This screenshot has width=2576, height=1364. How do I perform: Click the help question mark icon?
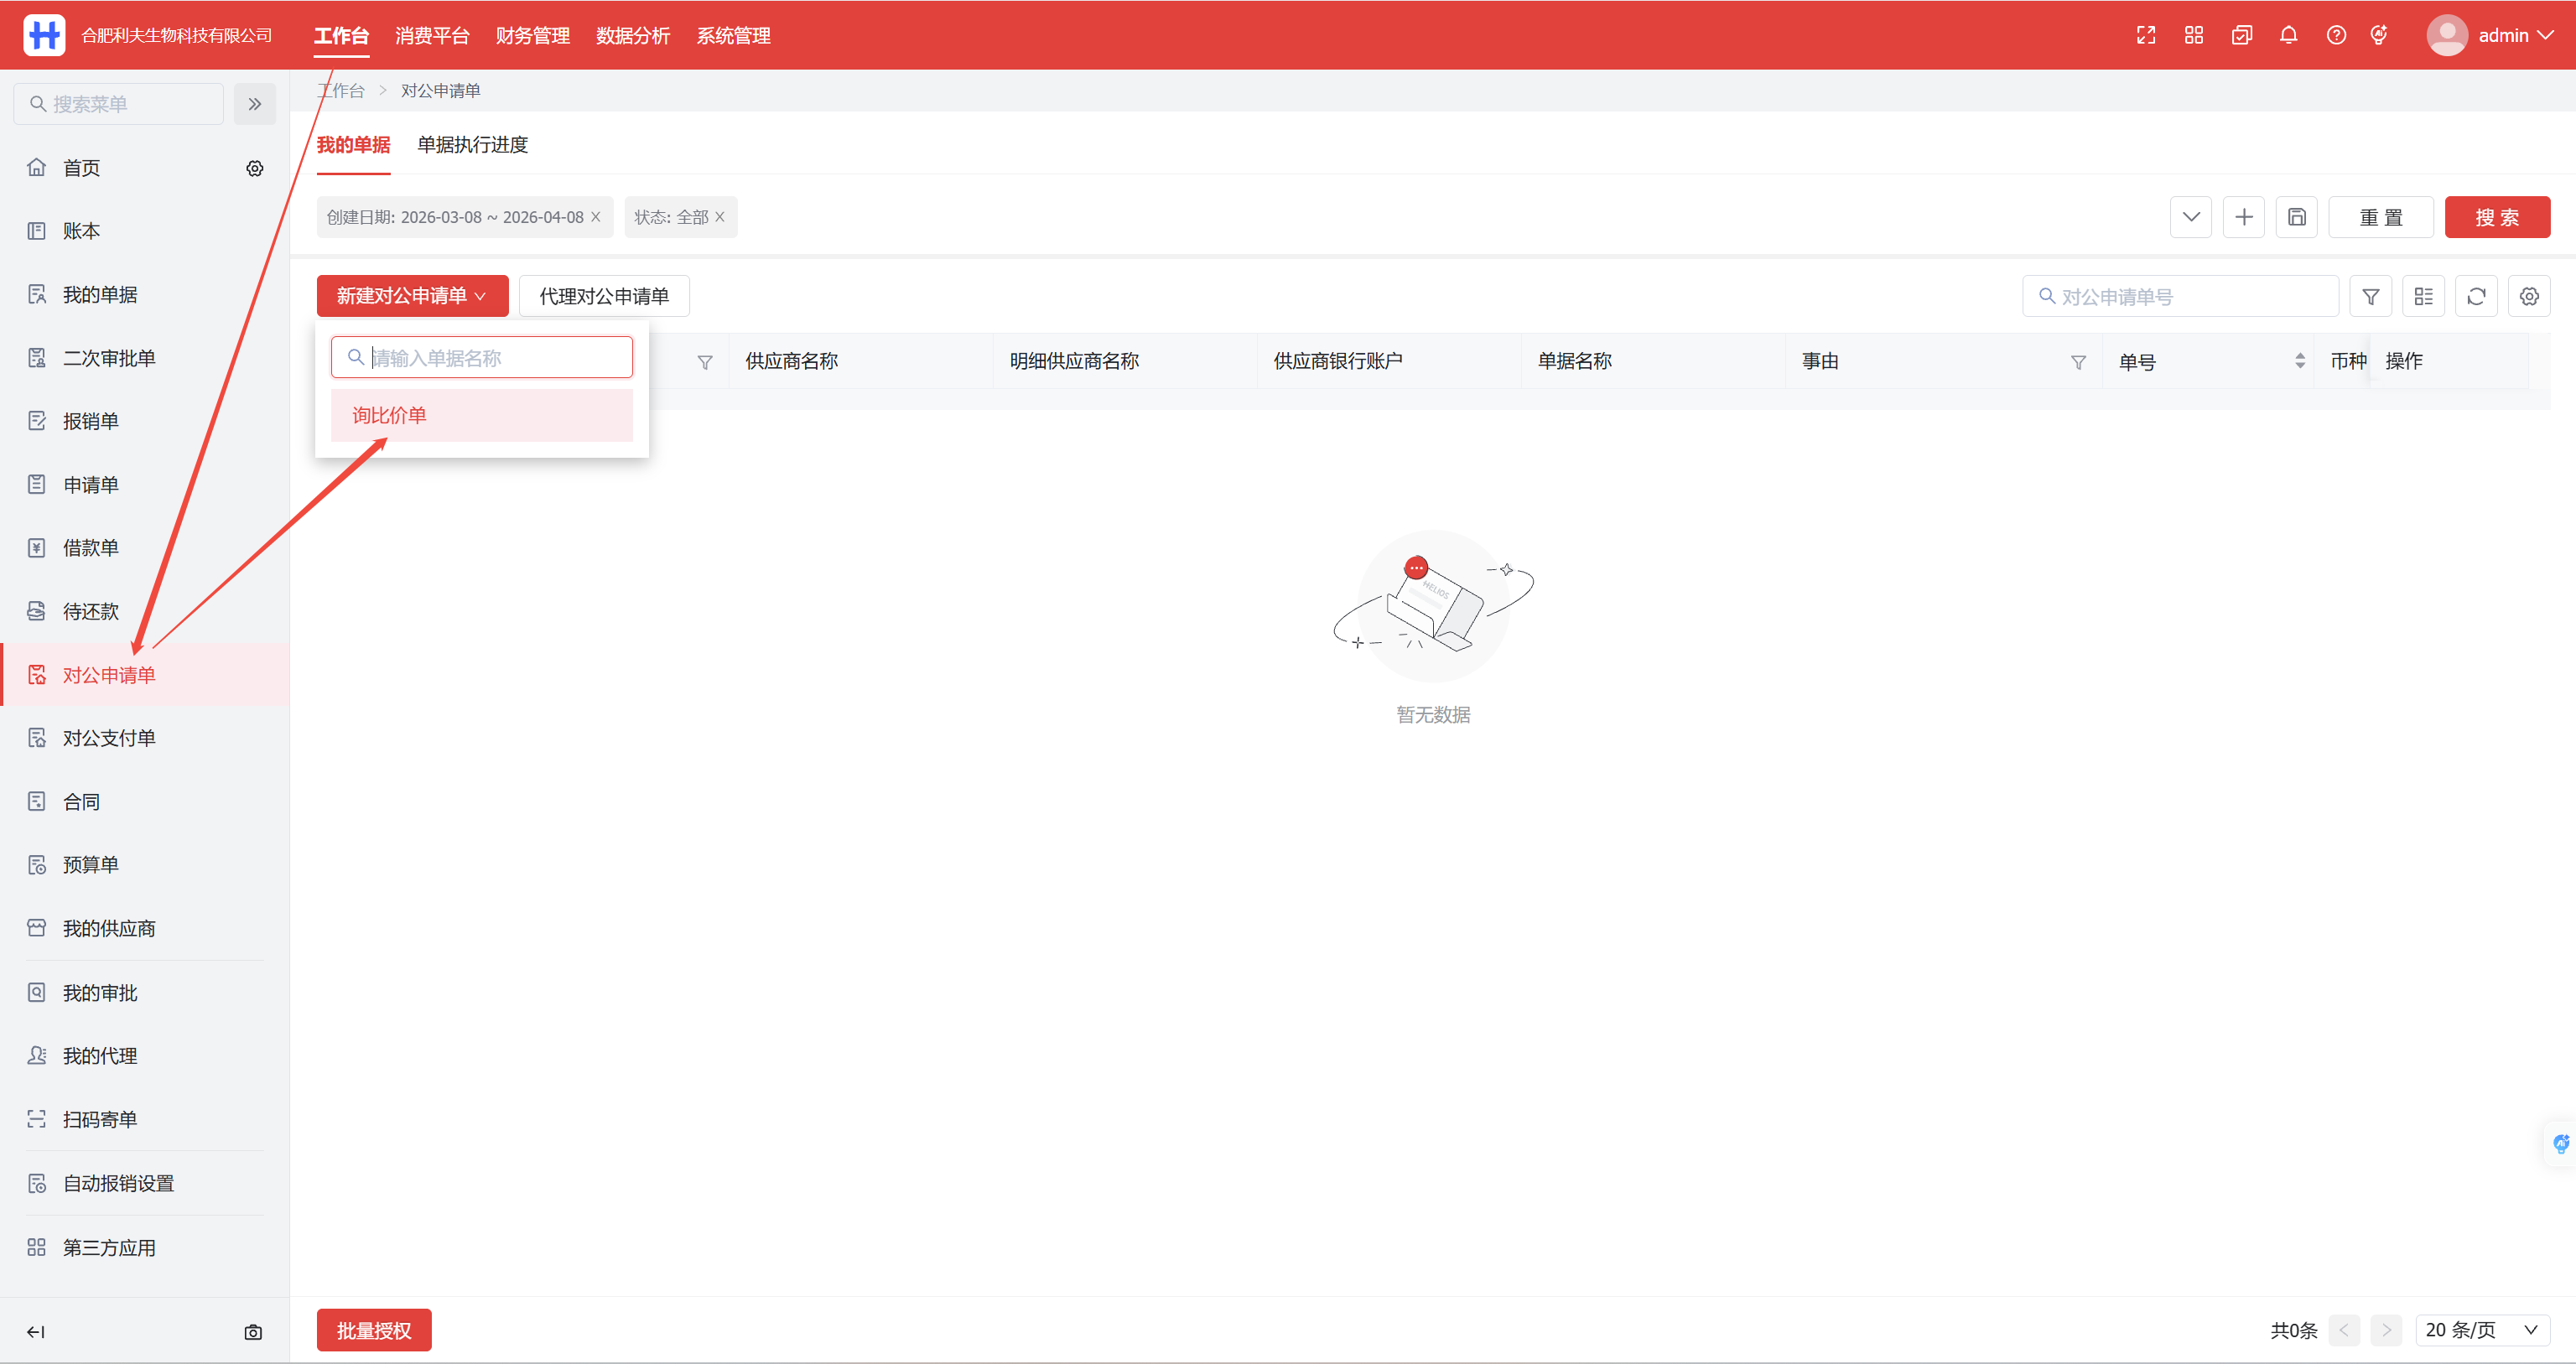coord(2336,36)
